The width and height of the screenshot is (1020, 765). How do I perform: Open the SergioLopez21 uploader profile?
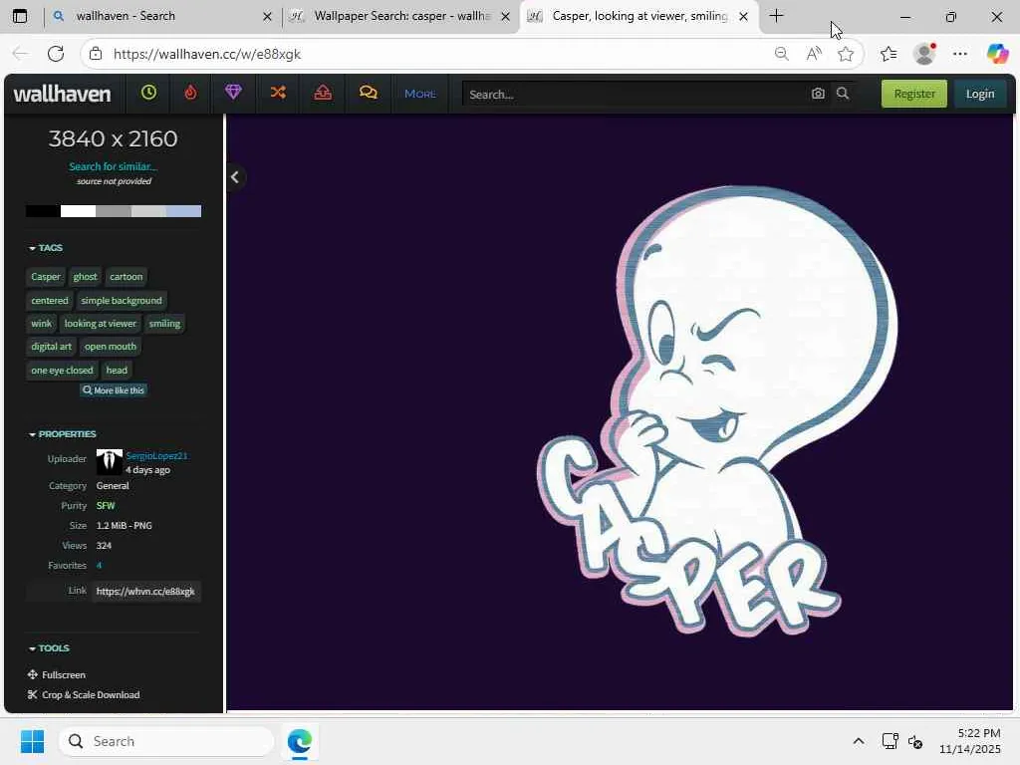pos(156,455)
